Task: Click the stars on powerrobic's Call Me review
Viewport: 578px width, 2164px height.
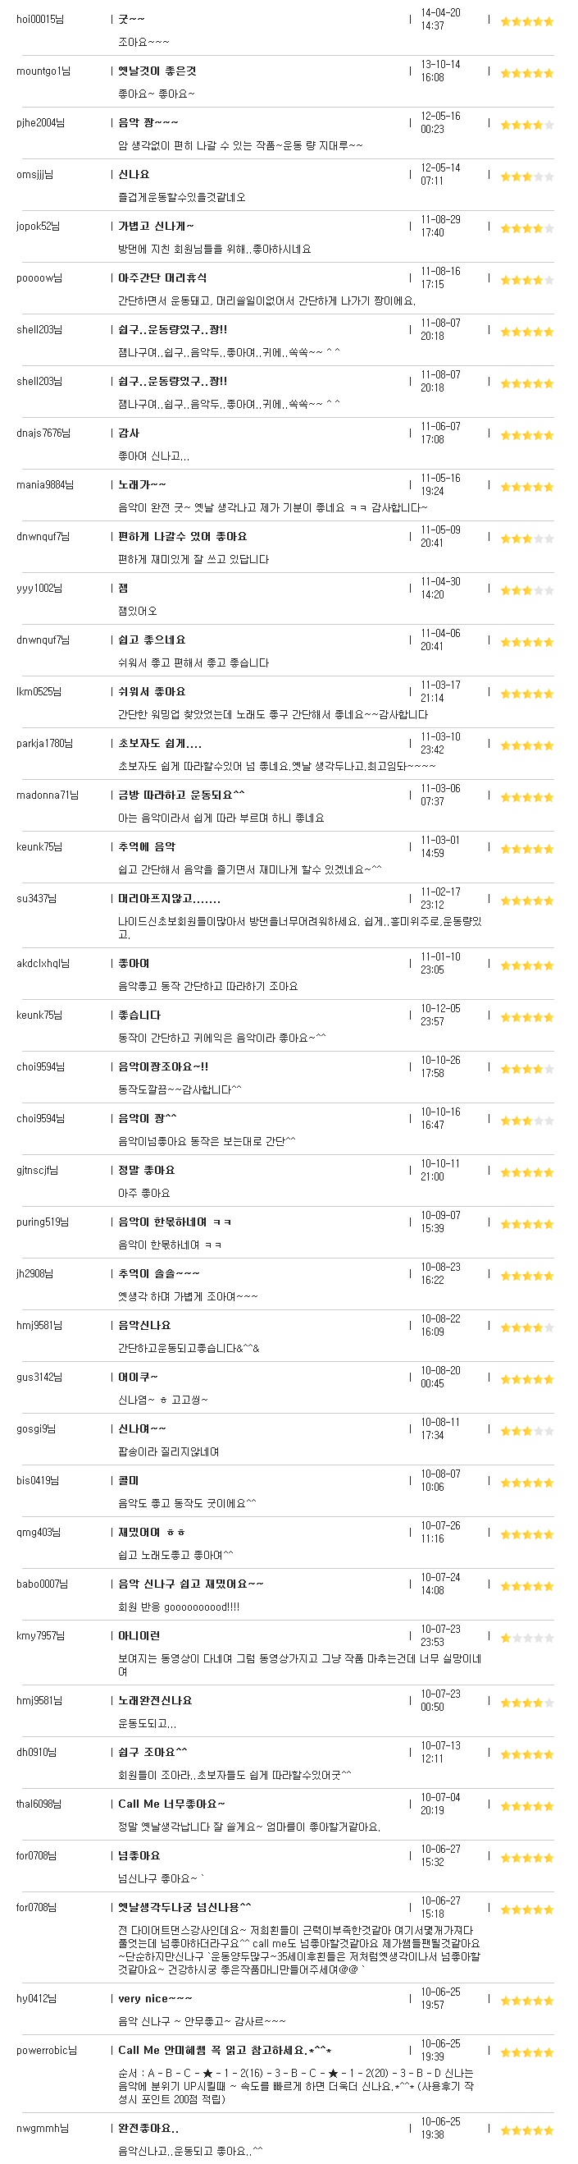Action: pyautogui.click(x=527, y=2052)
